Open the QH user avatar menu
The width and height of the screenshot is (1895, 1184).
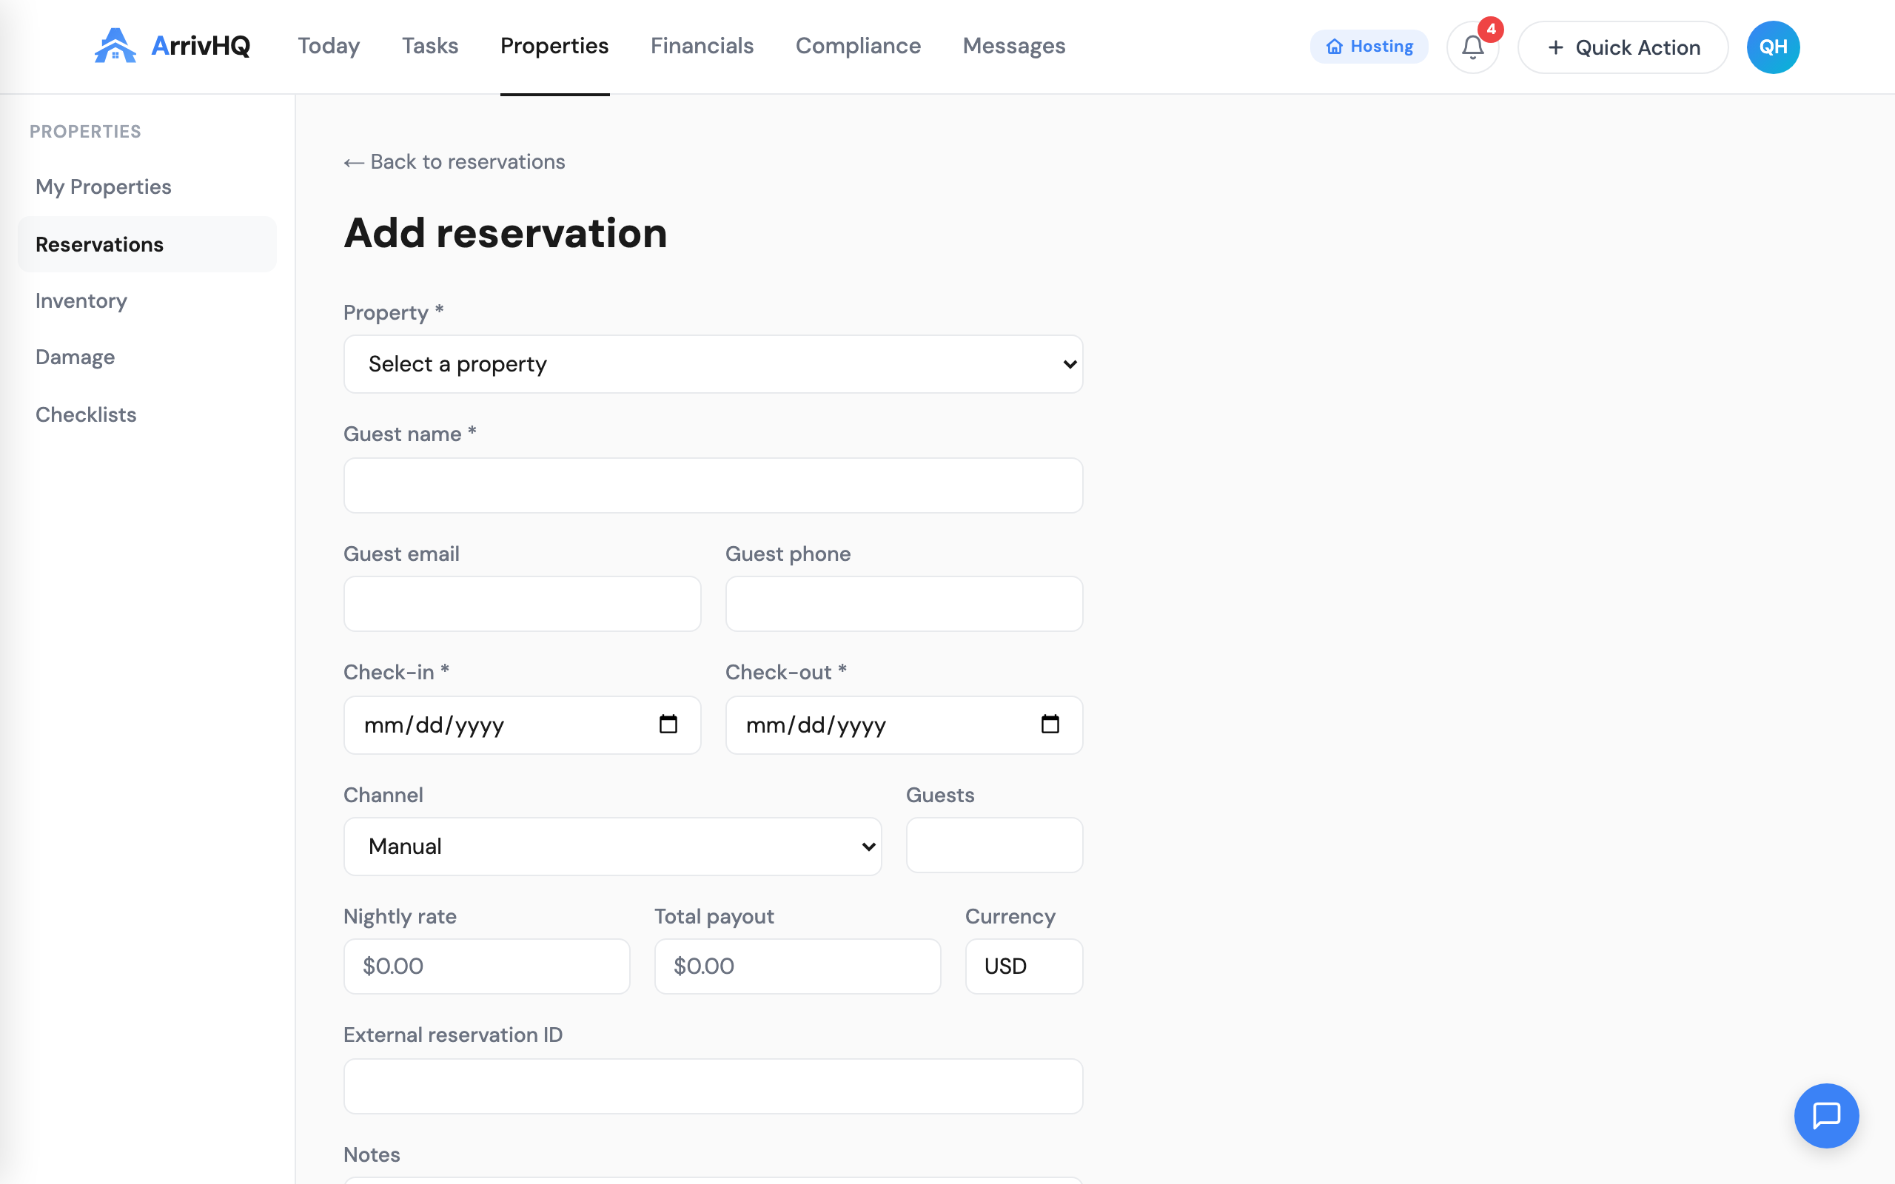1773,47
